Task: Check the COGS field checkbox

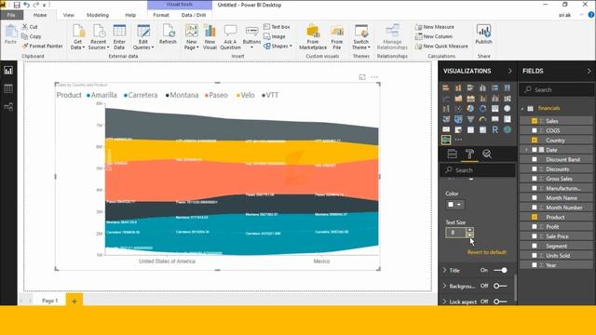Action: 535,130
